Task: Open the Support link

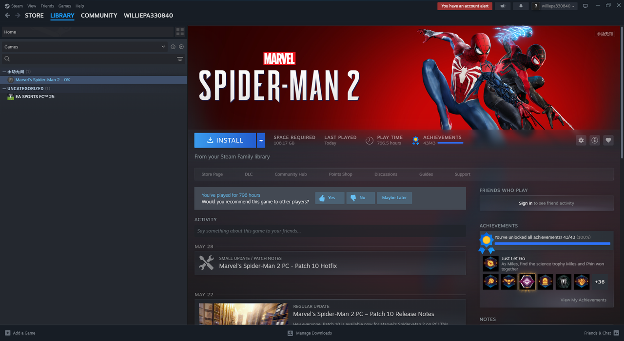Action: [462, 174]
